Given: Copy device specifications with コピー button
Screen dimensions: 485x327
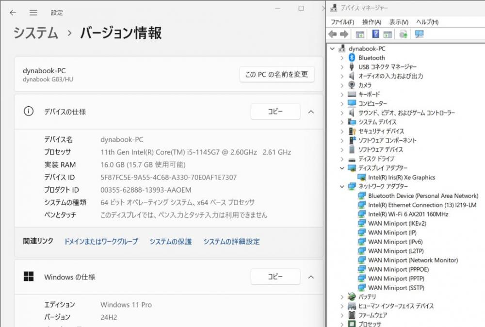Looking at the screenshot, I should (275, 112).
